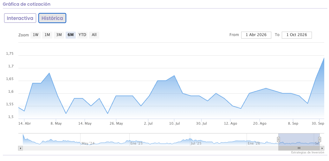Click the '2. Jul' axis label

tap(148, 124)
